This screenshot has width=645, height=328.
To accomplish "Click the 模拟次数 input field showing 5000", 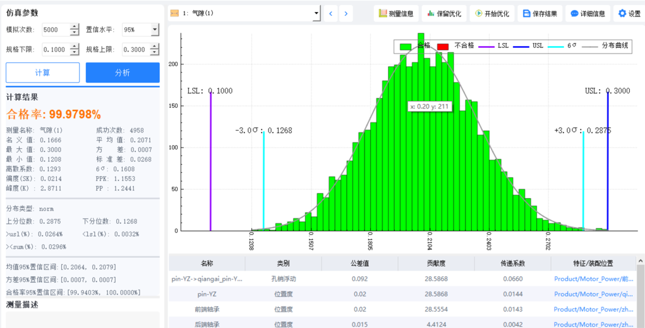I will click(x=56, y=30).
